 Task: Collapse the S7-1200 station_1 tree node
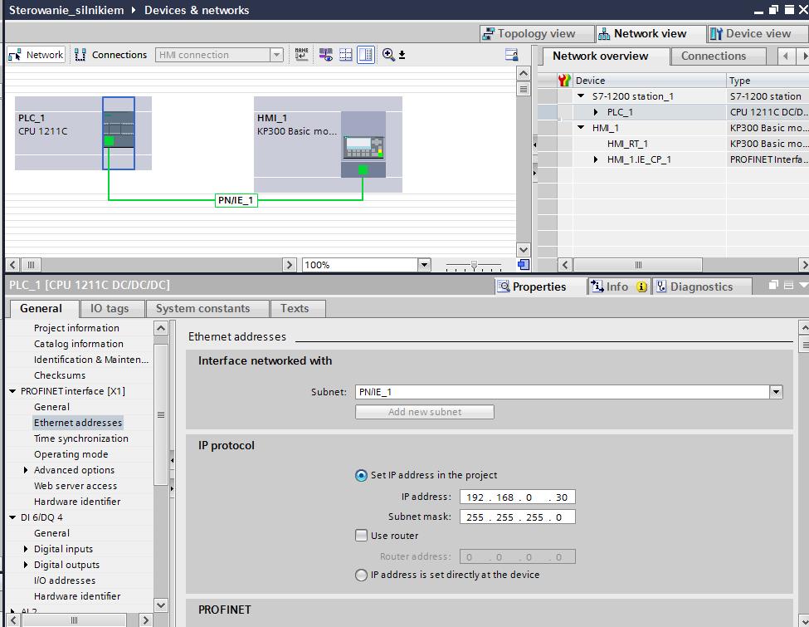pos(581,96)
